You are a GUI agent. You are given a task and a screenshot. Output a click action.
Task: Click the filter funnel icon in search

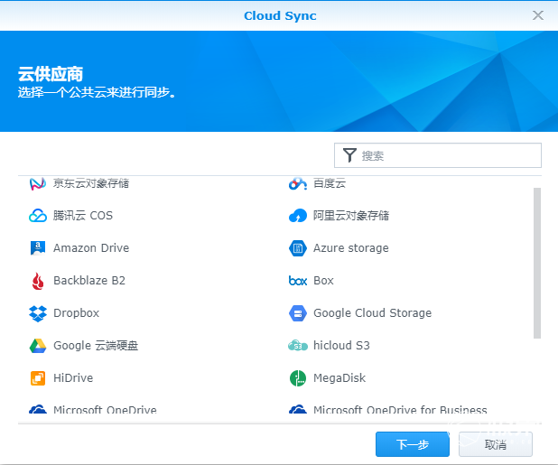pos(349,155)
